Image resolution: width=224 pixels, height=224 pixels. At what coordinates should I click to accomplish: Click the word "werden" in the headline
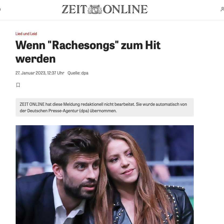click(36, 59)
